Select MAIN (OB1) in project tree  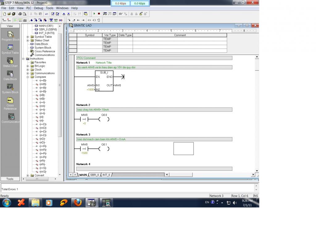46,26
